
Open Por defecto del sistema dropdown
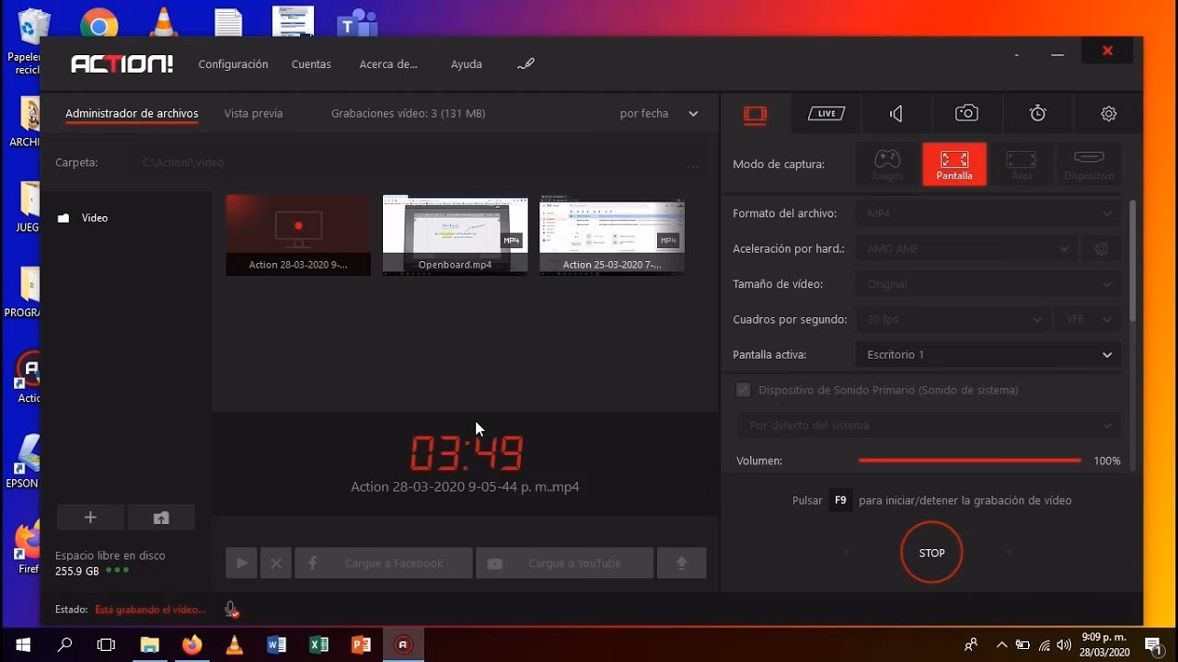[929, 426]
